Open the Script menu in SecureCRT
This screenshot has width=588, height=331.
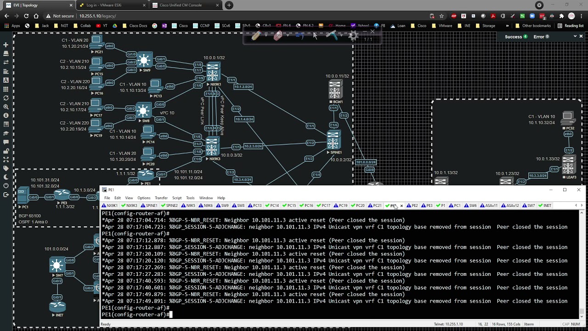pyautogui.click(x=177, y=198)
